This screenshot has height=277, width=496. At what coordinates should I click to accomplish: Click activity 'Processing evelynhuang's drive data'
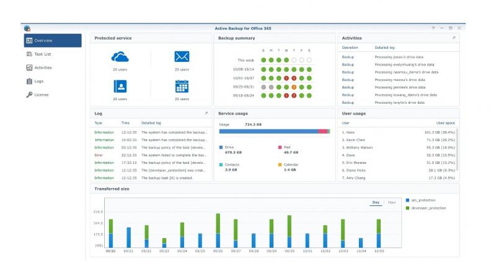pos(404,65)
